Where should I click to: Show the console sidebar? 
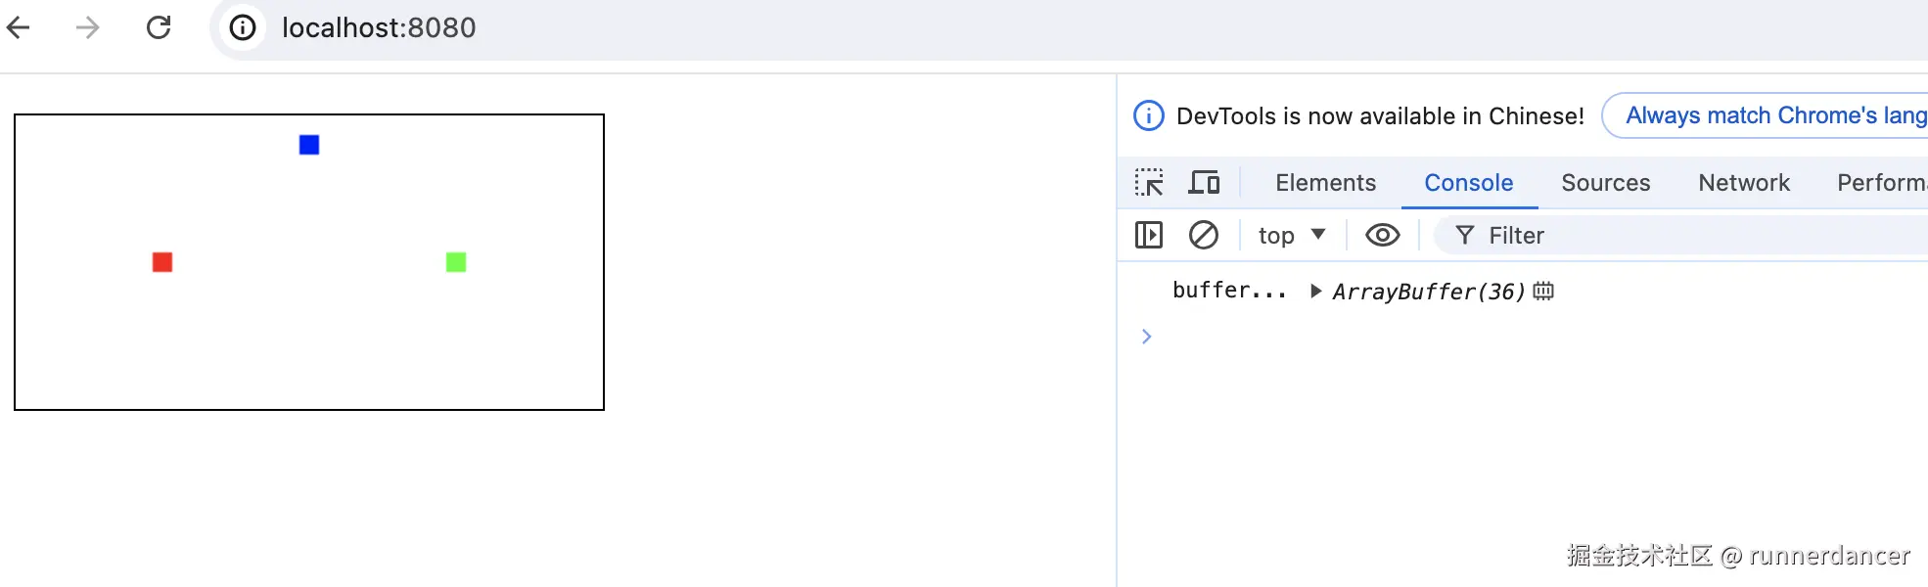pyautogui.click(x=1149, y=235)
